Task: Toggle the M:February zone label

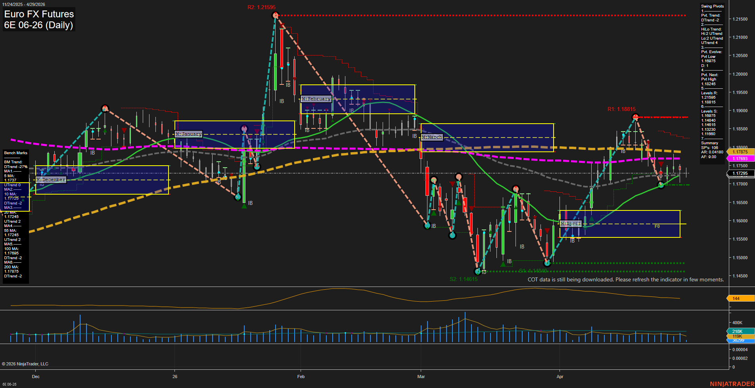Action: (316, 99)
